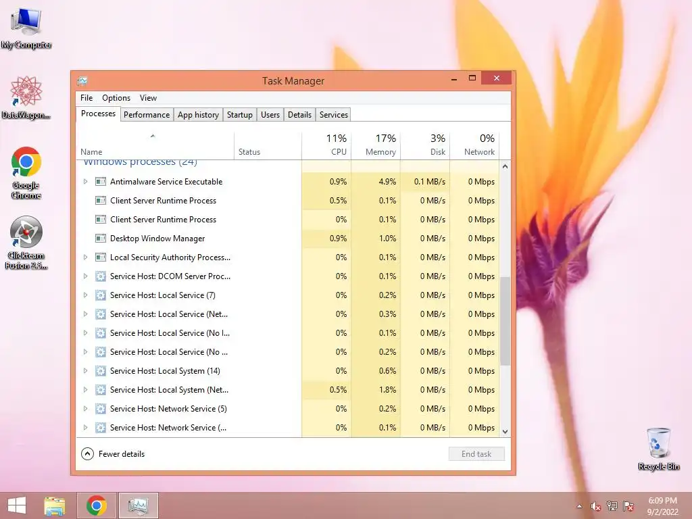The width and height of the screenshot is (692, 519).
Task: Open Clickteam Fusion 2.5 desktop shortcut
Action: 26,243
